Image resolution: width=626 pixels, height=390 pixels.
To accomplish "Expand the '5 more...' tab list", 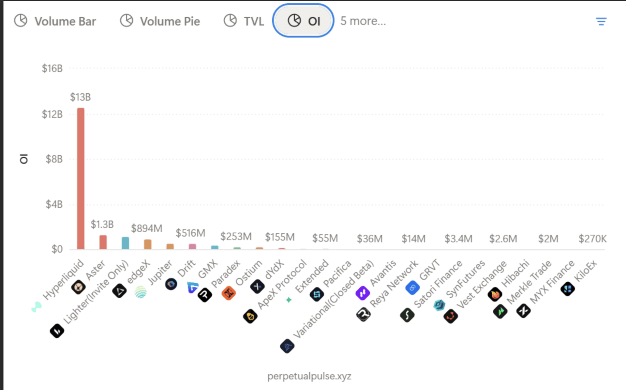I will (x=363, y=21).
